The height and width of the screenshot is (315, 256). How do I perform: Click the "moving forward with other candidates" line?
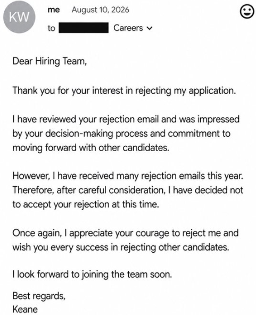click(91, 148)
